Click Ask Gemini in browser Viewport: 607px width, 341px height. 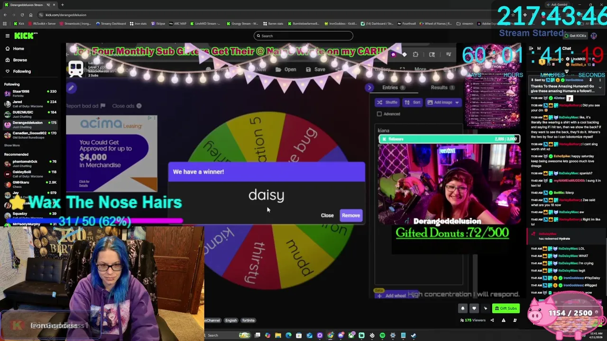click(556, 5)
